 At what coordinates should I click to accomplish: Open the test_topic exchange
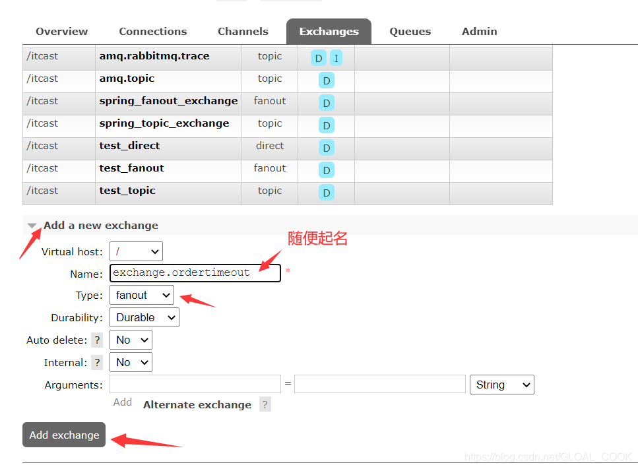[127, 190]
